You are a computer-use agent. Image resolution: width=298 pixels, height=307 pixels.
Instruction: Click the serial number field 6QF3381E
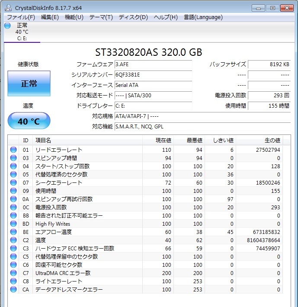click(x=153, y=75)
